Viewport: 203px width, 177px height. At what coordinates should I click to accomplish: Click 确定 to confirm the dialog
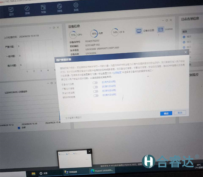(x=166, y=113)
